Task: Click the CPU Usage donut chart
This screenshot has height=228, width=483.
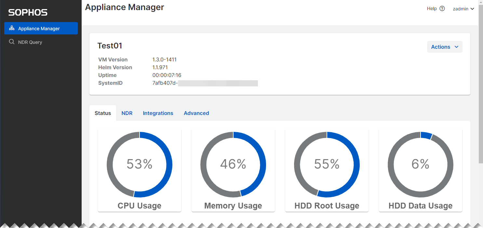Action: click(140, 164)
